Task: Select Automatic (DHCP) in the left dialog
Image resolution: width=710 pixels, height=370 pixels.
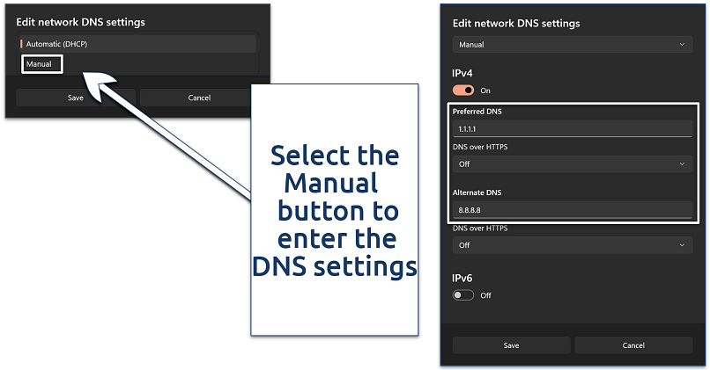Action: pyautogui.click(x=137, y=44)
